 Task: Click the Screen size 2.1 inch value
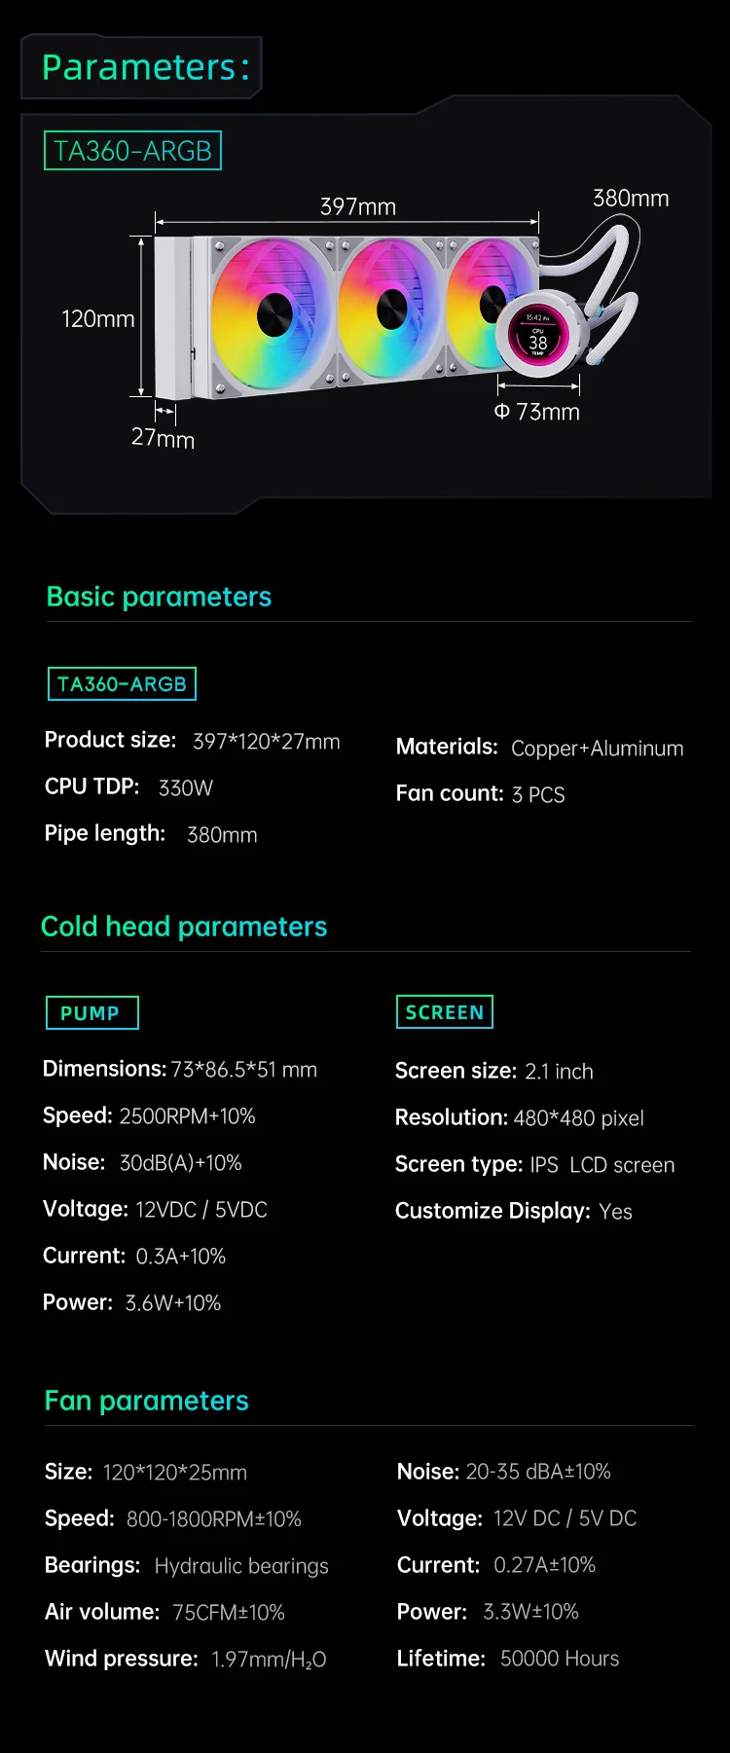pyautogui.click(x=559, y=1072)
